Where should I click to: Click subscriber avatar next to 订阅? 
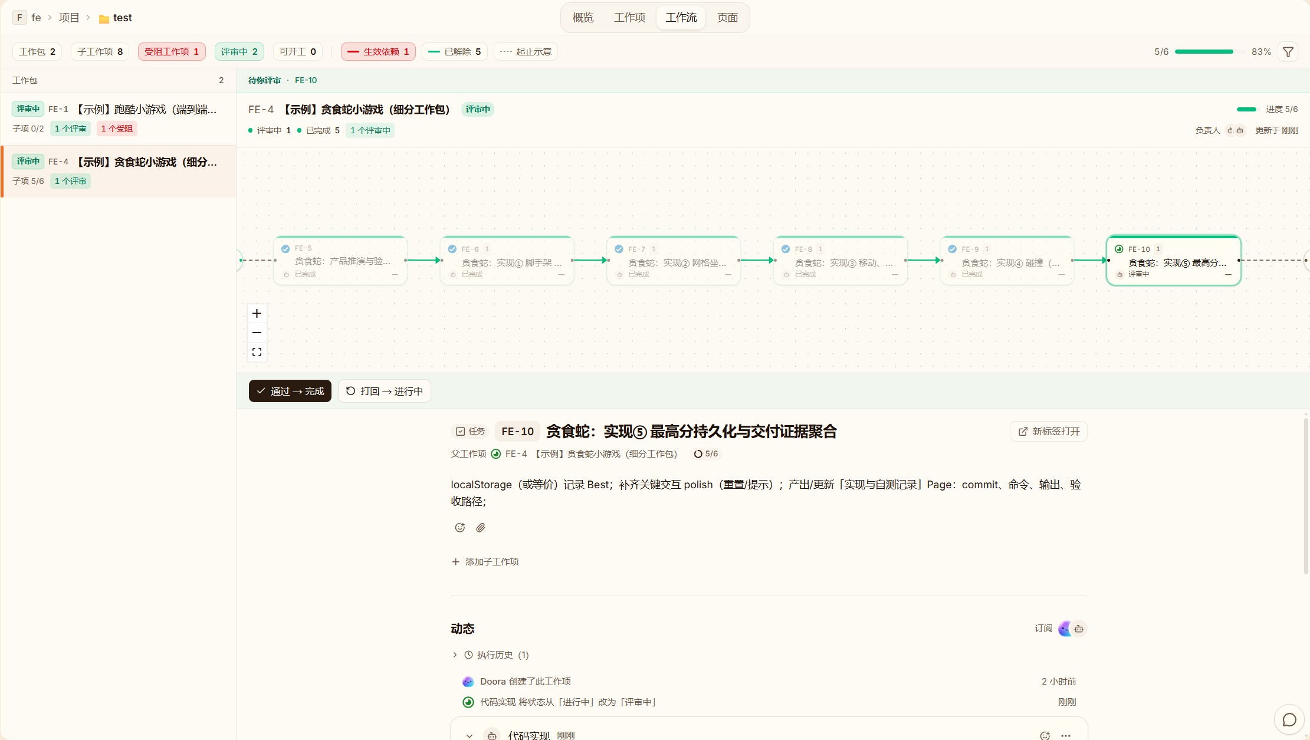coord(1065,629)
